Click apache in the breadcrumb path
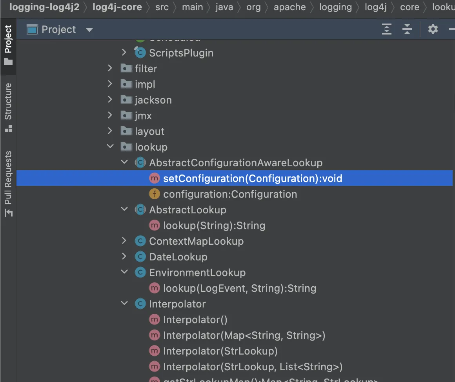455x382 pixels. point(290,7)
